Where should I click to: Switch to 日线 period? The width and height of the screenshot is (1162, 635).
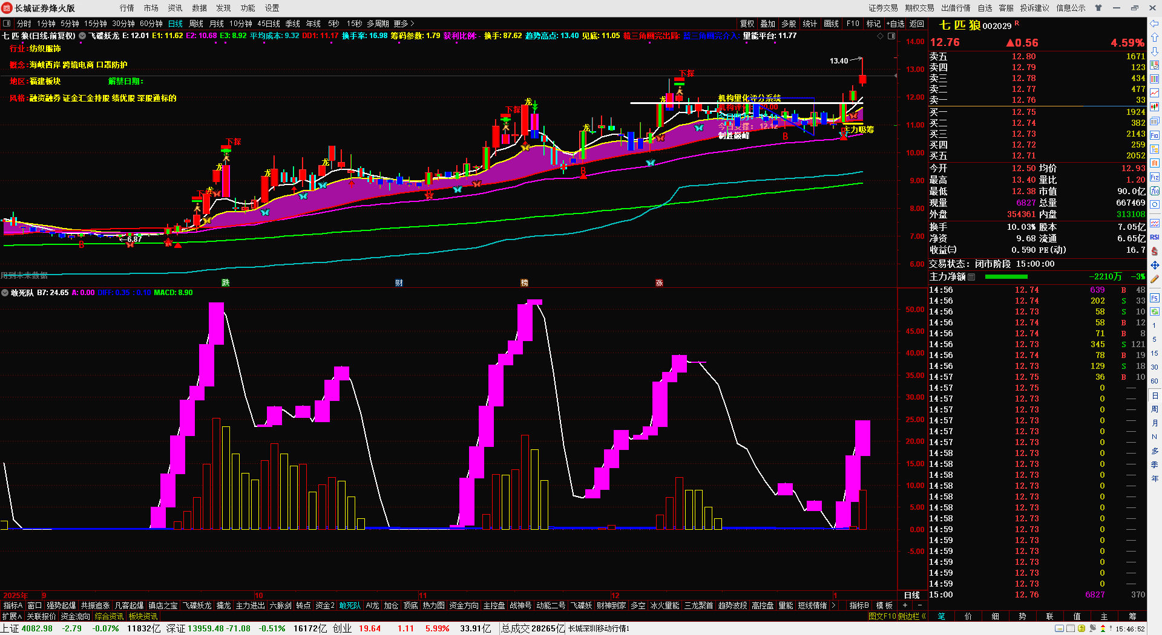[176, 24]
